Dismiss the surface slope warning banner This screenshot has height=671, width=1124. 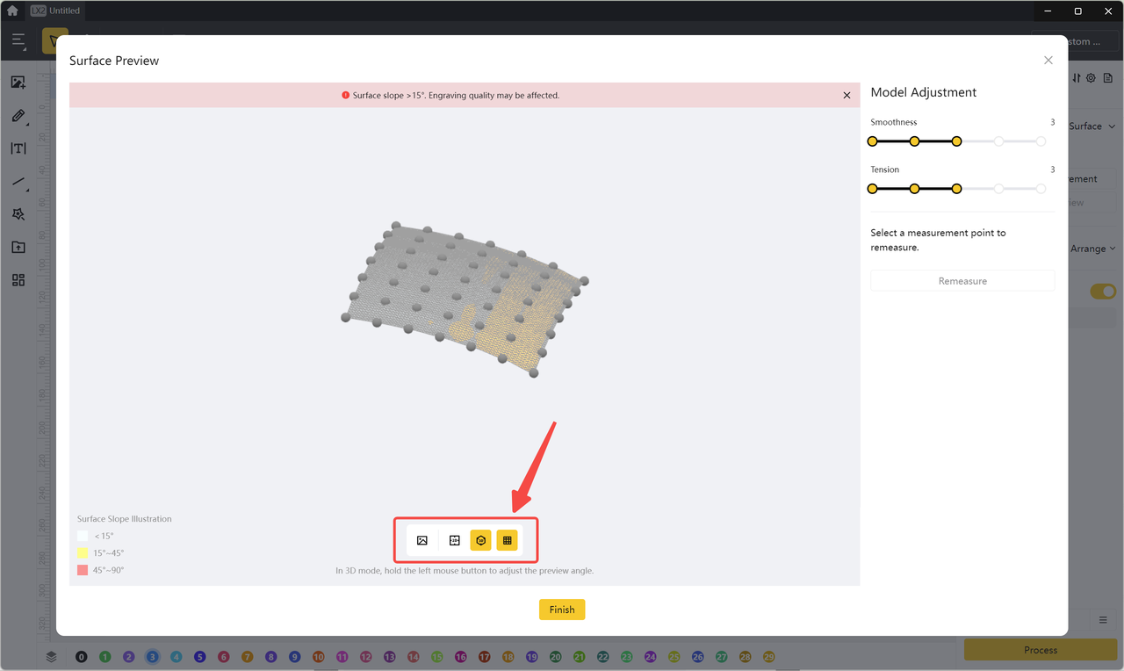point(847,95)
